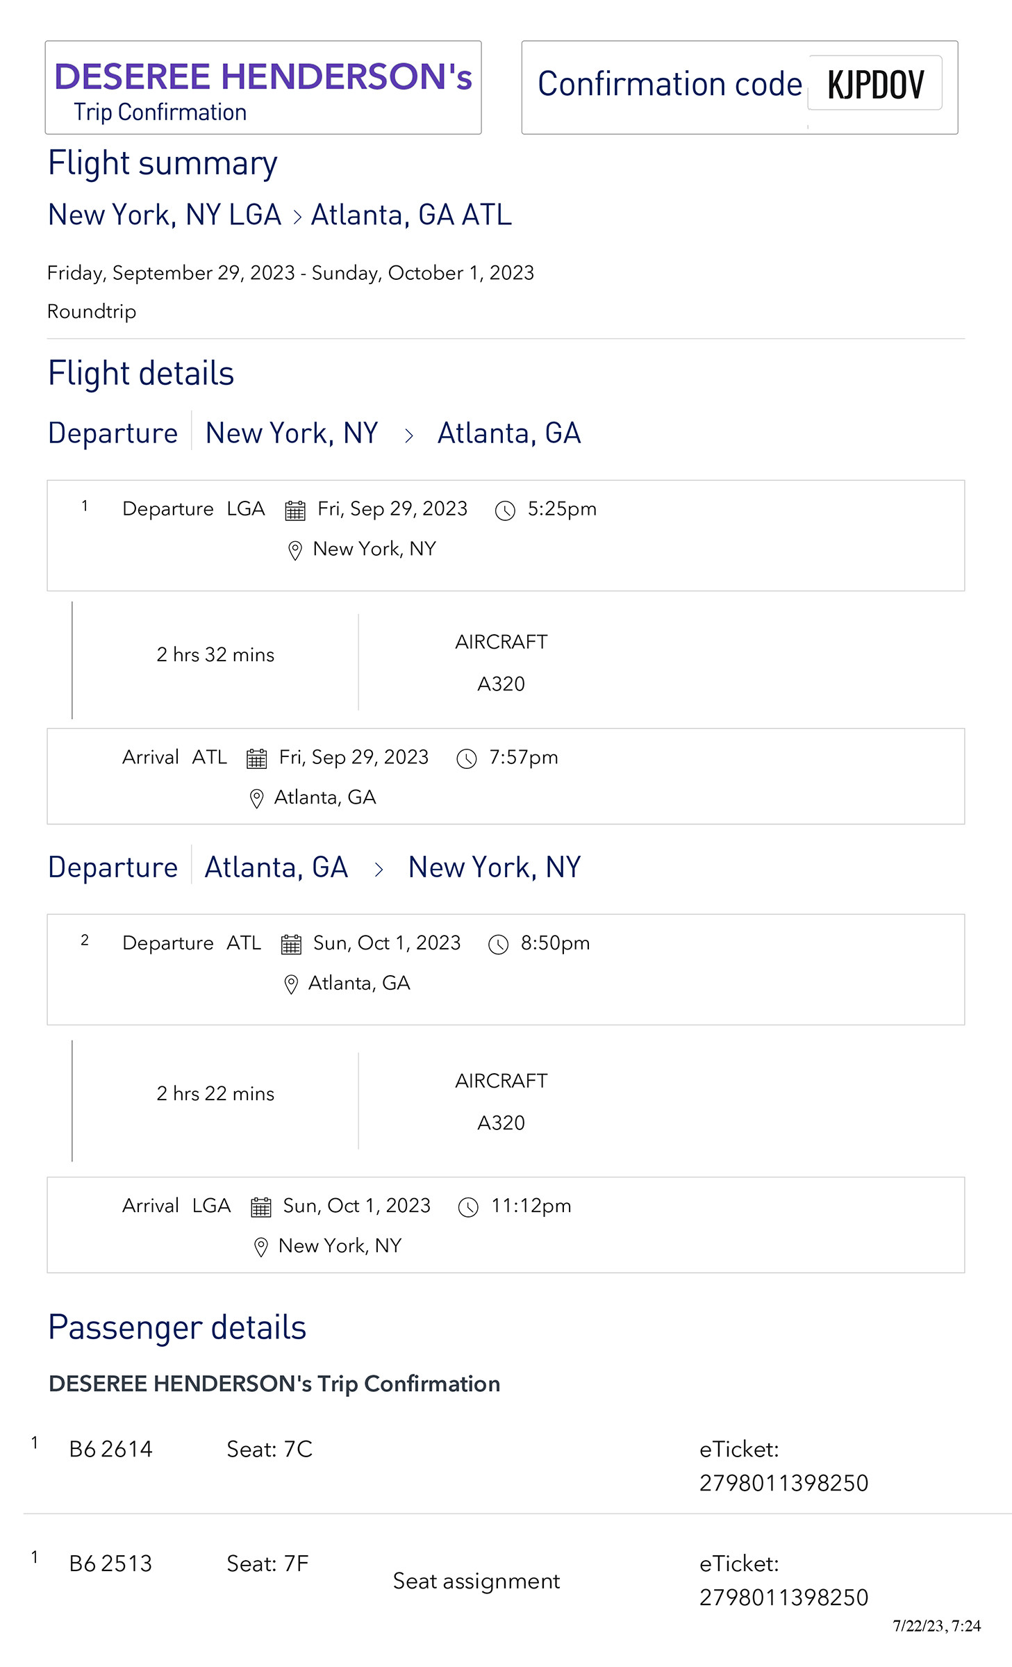Click calendar icon beside LGA departure date
1012x1667 pixels.
pyautogui.click(x=295, y=511)
